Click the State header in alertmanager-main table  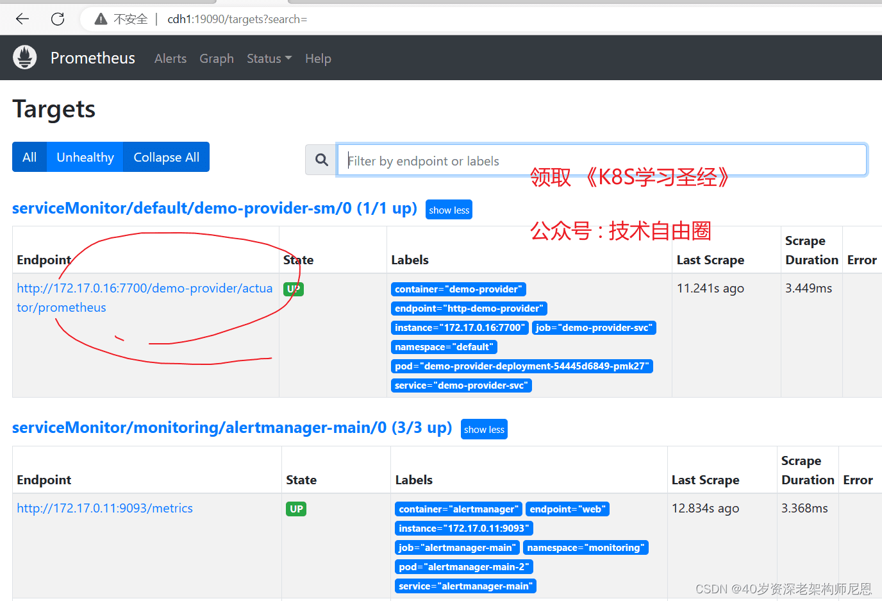[x=301, y=480]
